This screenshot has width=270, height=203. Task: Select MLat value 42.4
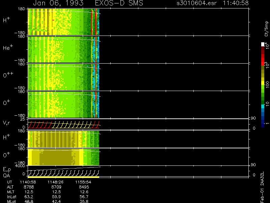point(56,201)
